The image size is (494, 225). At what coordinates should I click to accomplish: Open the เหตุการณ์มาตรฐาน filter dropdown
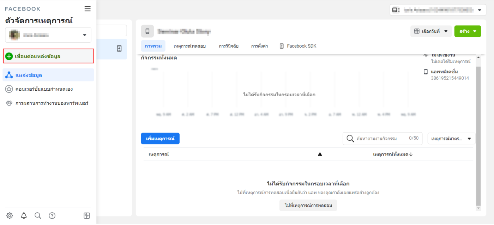pos(451,139)
